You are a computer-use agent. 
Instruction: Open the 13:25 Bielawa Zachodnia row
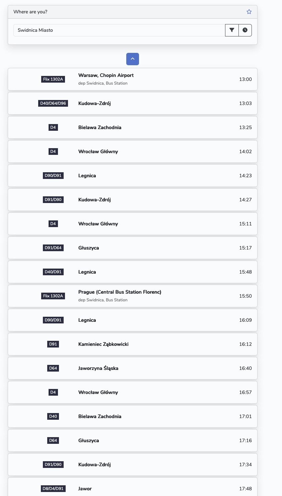coord(133,127)
